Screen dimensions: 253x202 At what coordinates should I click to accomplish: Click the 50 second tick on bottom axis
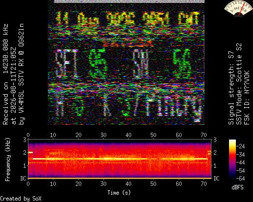153,184
